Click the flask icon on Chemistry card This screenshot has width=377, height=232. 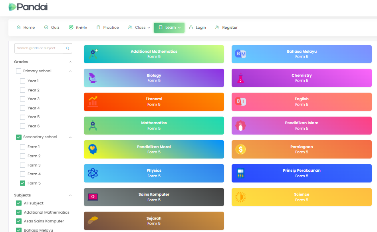240,78
